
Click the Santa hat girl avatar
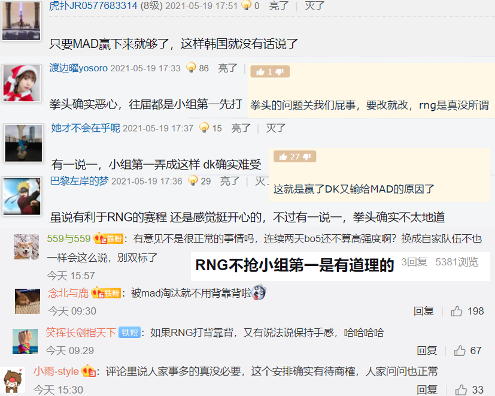(x=22, y=83)
